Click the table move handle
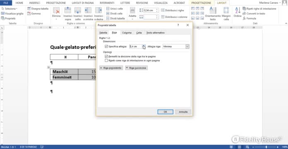The width and height of the screenshot is (288, 149). (48, 67)
